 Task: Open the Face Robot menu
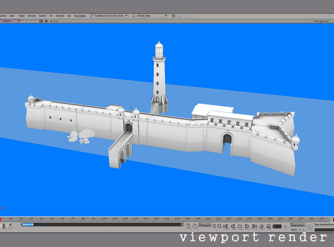tap(80, 16)
